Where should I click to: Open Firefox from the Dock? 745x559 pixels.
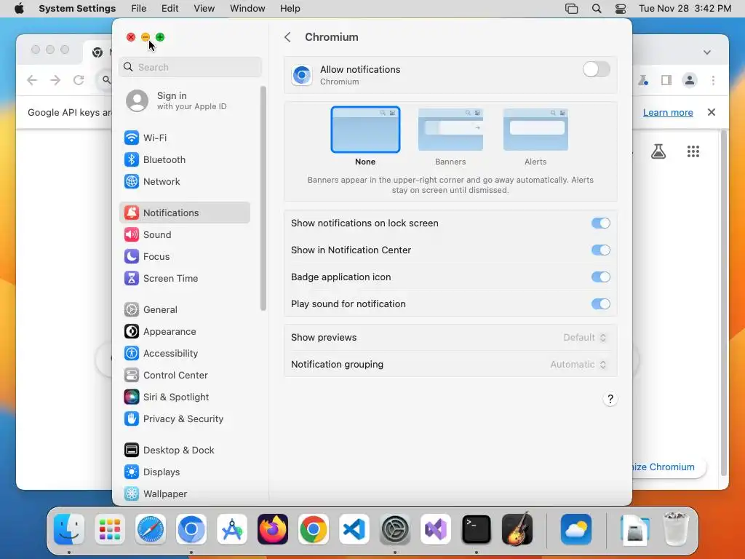(273, 529)
